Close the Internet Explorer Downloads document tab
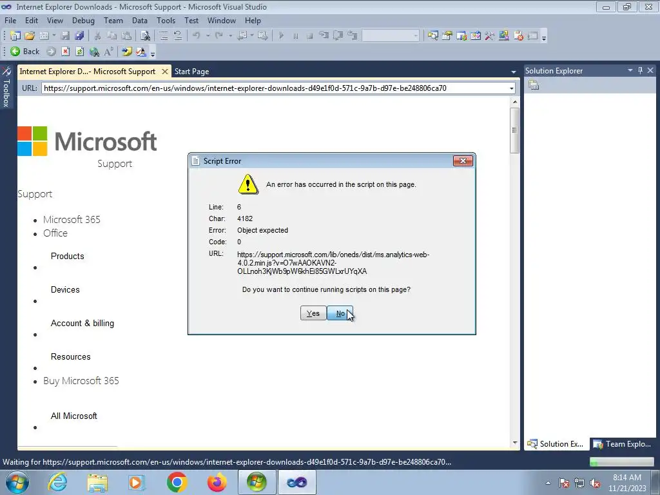The image size is (660, 495). pyautogui.click(x=165, y=72)
